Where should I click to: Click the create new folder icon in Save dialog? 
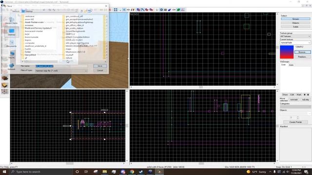click(x=85, y=11)
